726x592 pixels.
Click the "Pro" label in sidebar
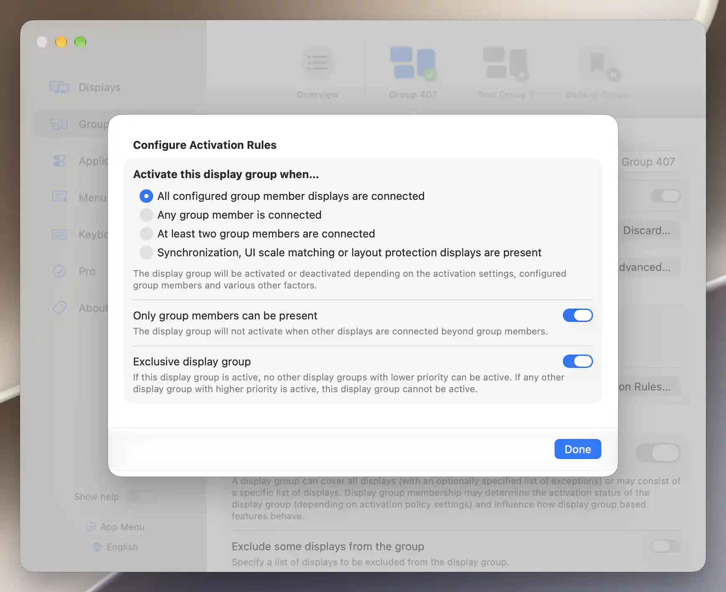point(87,271)
